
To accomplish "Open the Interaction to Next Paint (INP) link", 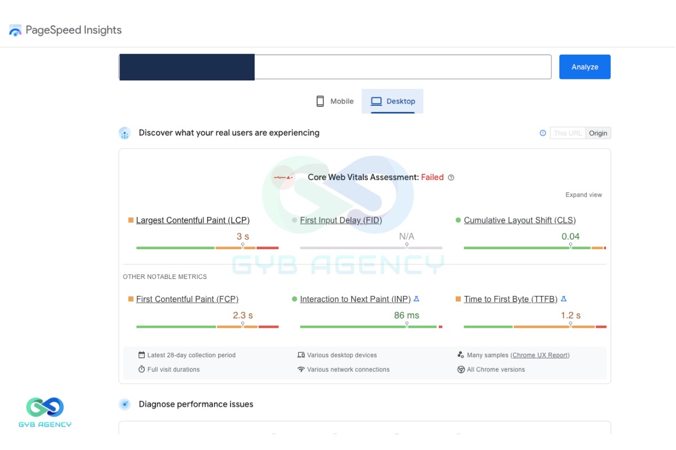I will [x=355, y=299].
